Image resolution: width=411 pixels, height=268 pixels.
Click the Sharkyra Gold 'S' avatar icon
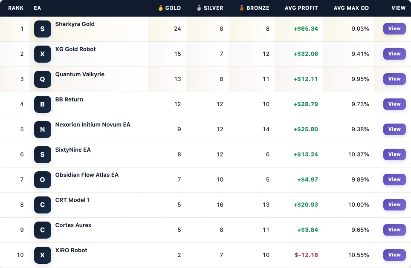click(43, 29)
